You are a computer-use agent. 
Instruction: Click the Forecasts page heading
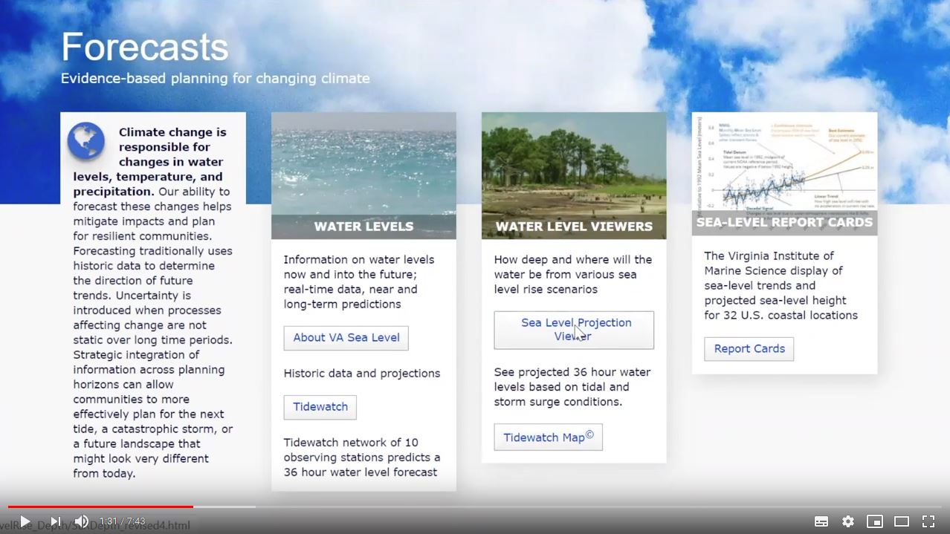click(x=145, y=48)
